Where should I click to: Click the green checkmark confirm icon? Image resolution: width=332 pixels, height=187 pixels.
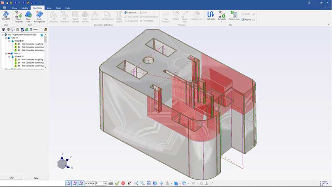[117, 183]
